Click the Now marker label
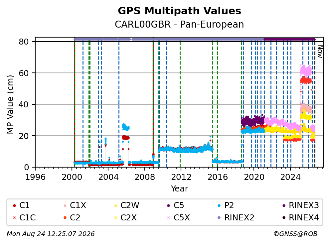Viewport: 330px width, 244px height. (x=320, y=52)
